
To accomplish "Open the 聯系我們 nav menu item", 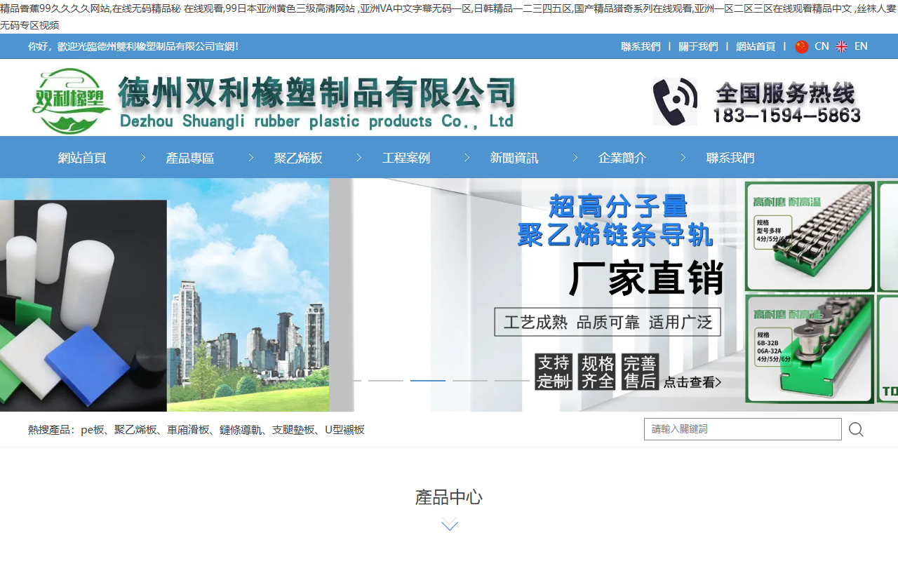I will pos(730,158).
